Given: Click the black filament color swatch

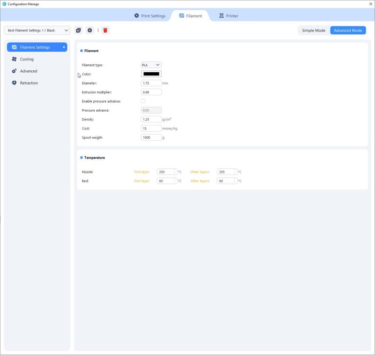Looking at the screenshot, I should [151, 74].
